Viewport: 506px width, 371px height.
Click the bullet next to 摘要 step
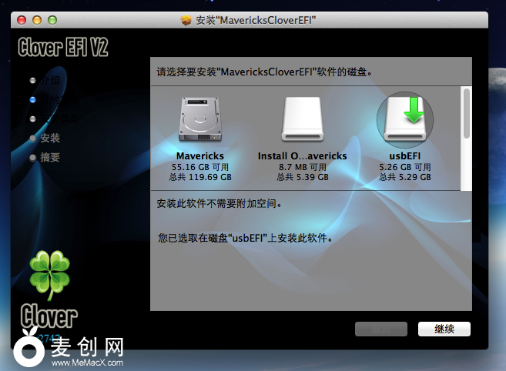32,157
